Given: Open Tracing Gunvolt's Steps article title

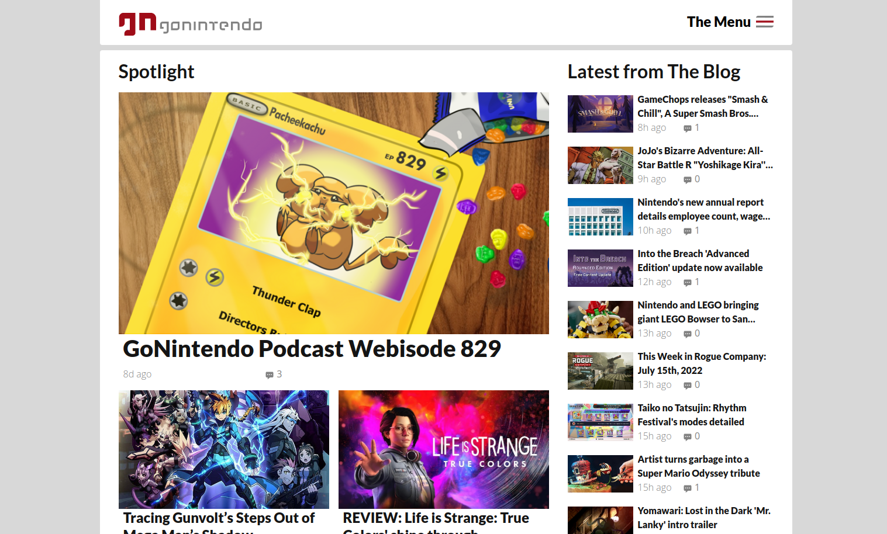Looking at the screenshot, I should (219, 525).
